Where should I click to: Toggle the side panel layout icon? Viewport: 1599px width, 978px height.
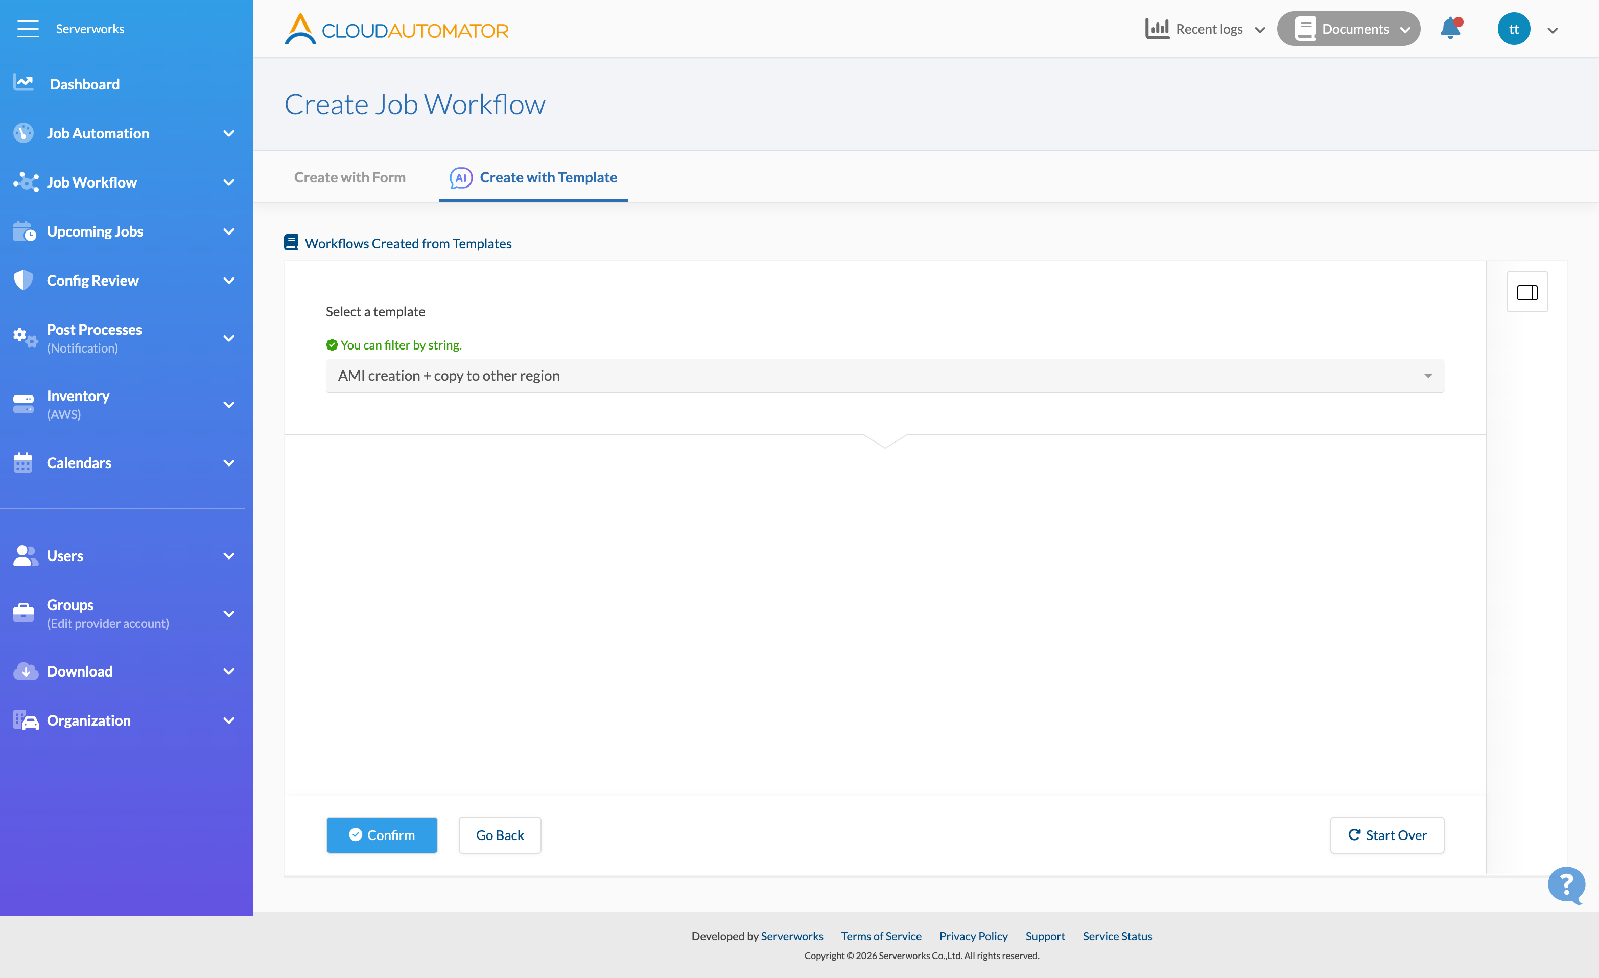(1527, 292)
